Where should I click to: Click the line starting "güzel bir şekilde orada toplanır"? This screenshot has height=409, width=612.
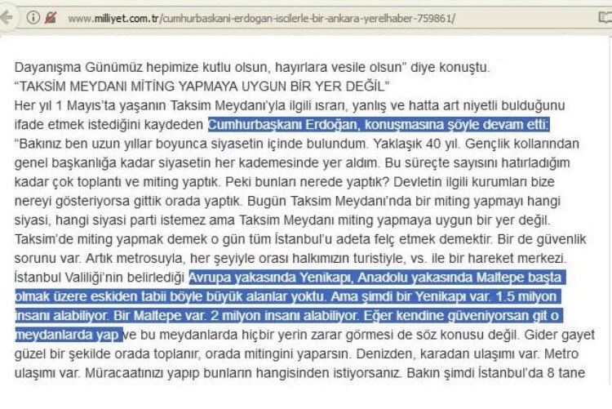(296, 354)
